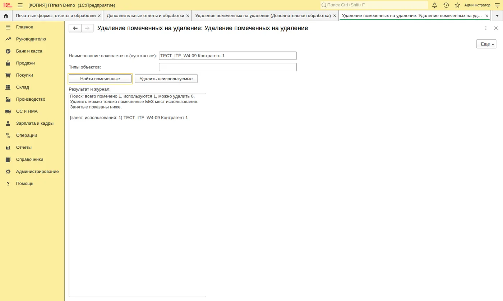Click the 1C logo icon
Viewport: 503px width, 301px height.
[x=8, y=5]
